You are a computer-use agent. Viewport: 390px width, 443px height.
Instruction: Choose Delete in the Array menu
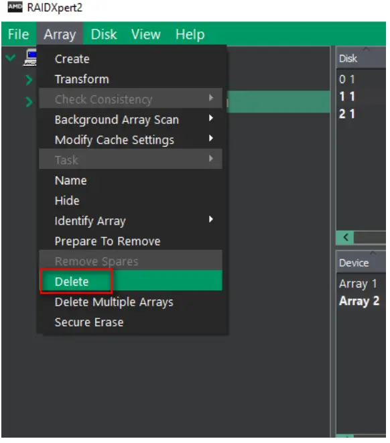pyautogui.click(x=131, y=281)
